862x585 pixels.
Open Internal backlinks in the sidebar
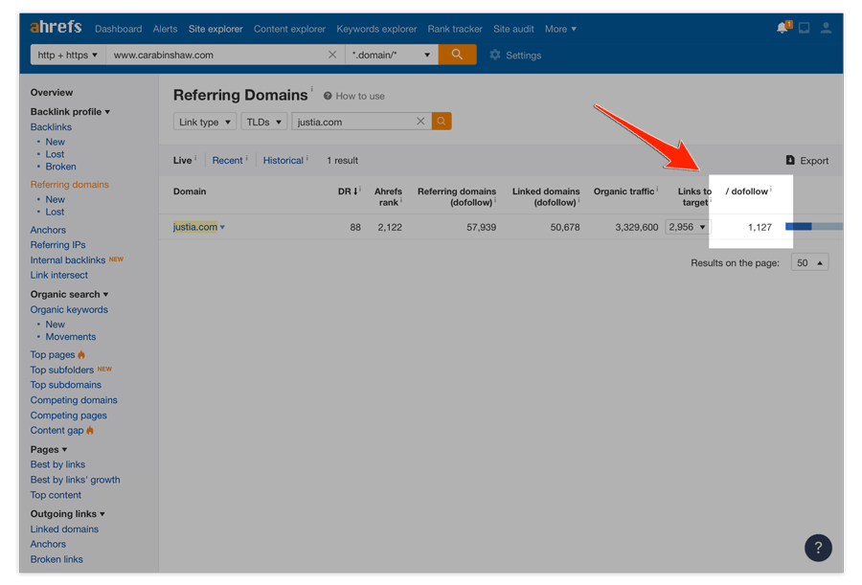coord(68,260)
